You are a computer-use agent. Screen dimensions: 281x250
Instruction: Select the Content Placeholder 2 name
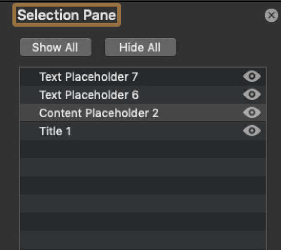click(99, 113)
